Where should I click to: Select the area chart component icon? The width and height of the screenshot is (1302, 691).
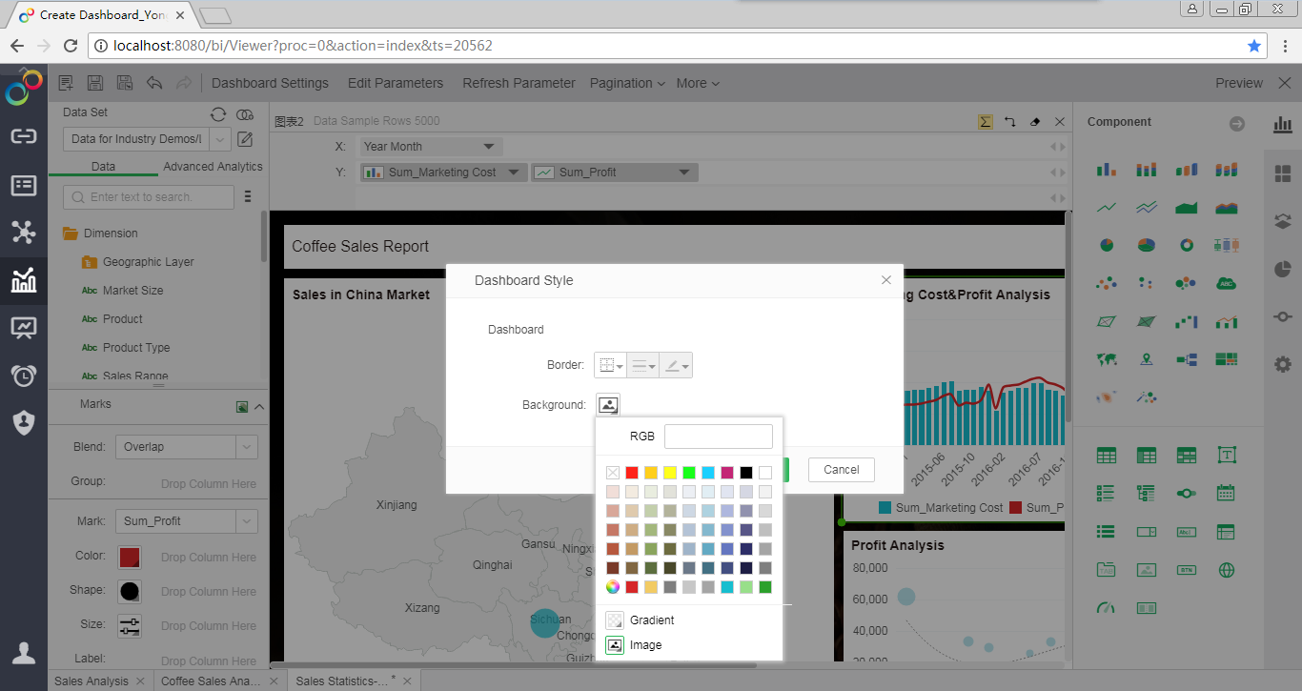click(1187, 207)
